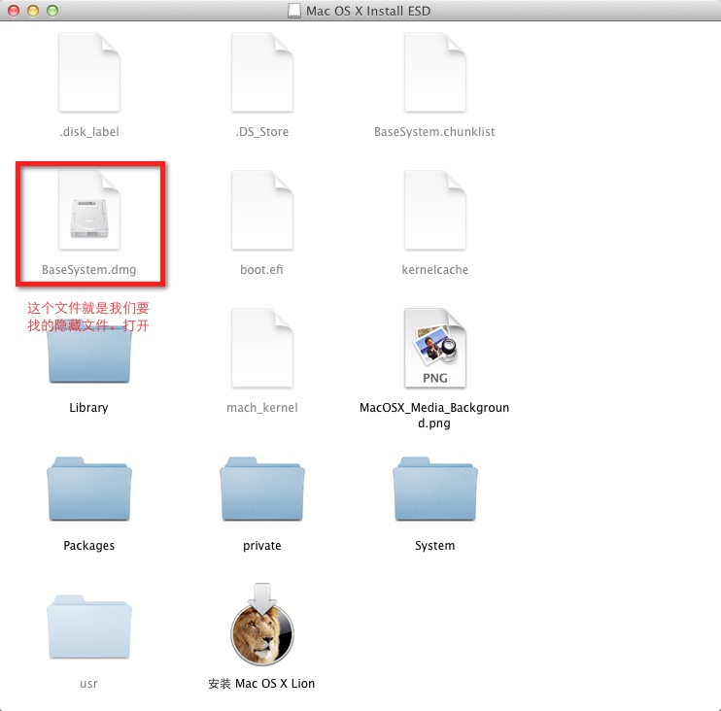Click the BaseSystem.chunklist file name
The height and width of the screenshot is (711, 721).
pos(434,132)
